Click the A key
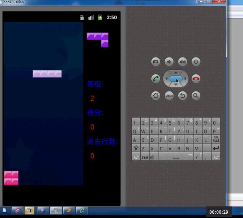This screenshot has width=243, height=218. pyautogui.click(x=136, y=139)
